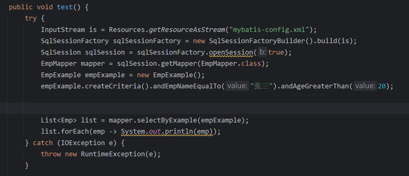Screen dimensions: 409x176
Task: Click the "张三" string literal
Action: 261,86
